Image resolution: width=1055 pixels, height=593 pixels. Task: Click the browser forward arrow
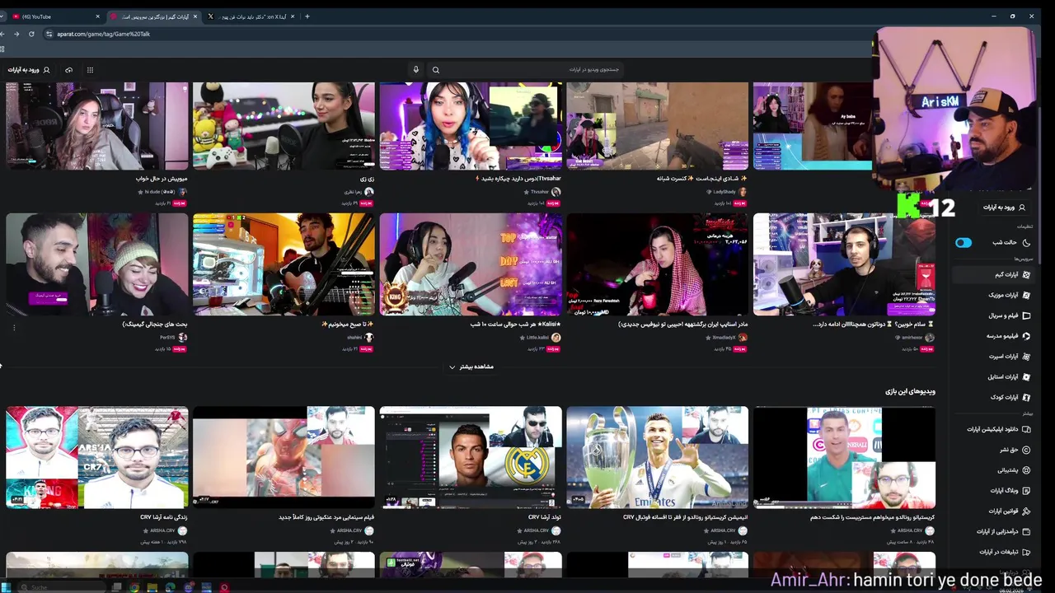[x=16, y=34]
